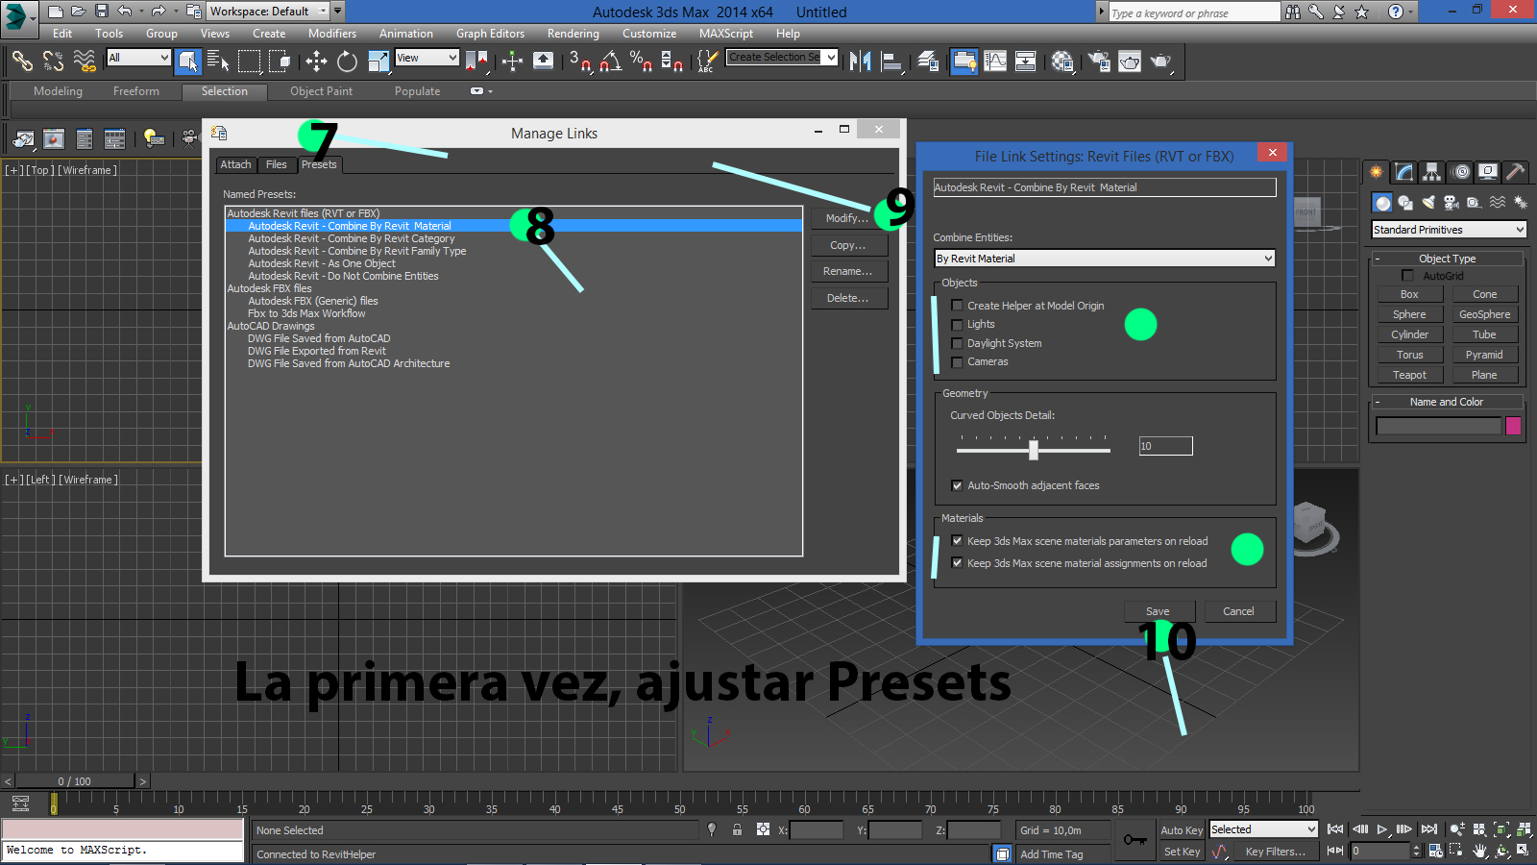Screen dimensions: 1537x865
Task: Open Render Setup icon
Action: click(1099, 62)
